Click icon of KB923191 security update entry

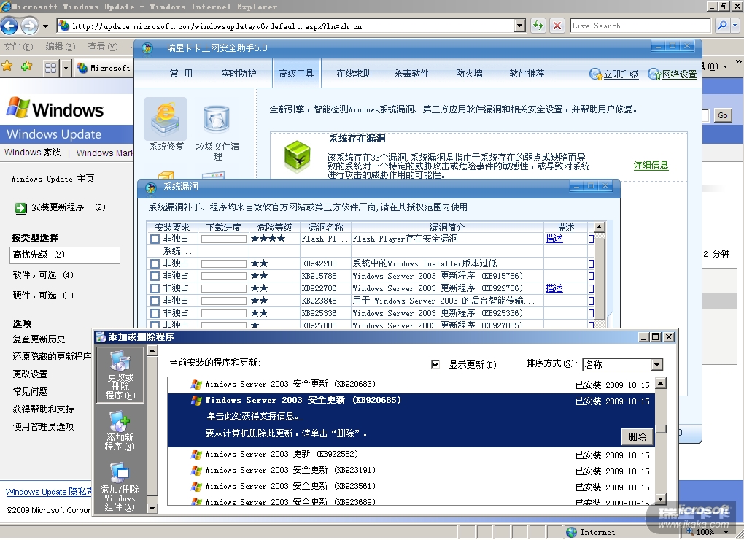point(196,471)
